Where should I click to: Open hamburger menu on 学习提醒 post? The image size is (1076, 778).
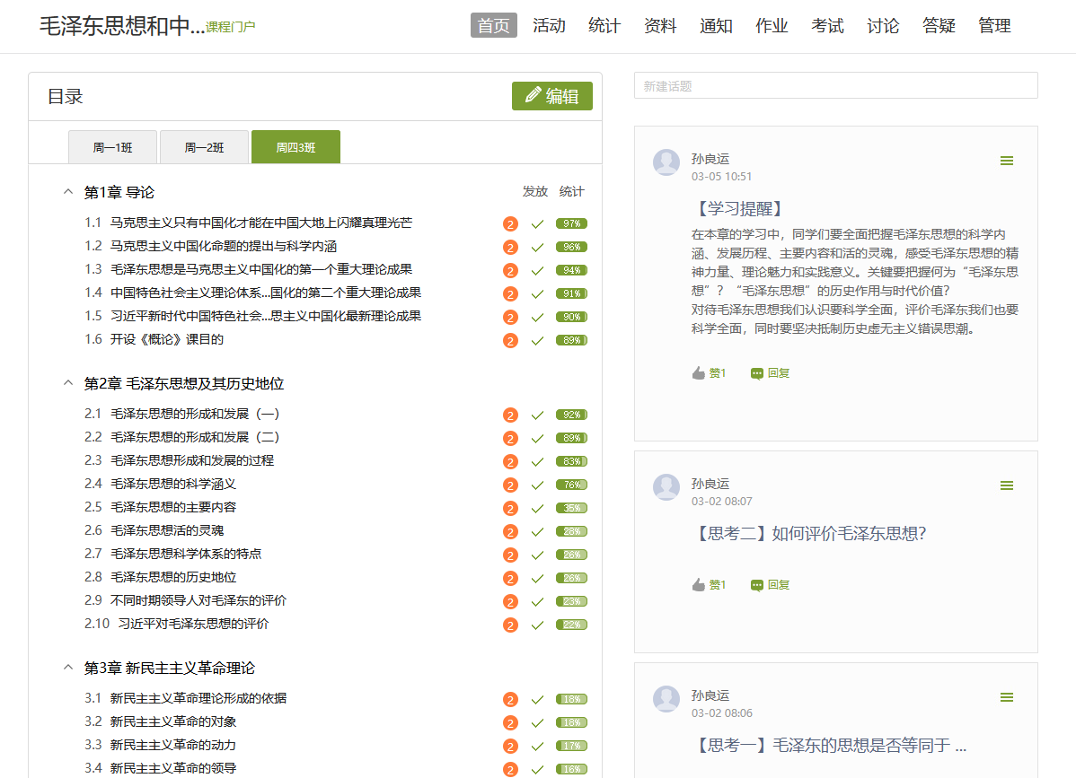click(1006, 161)
